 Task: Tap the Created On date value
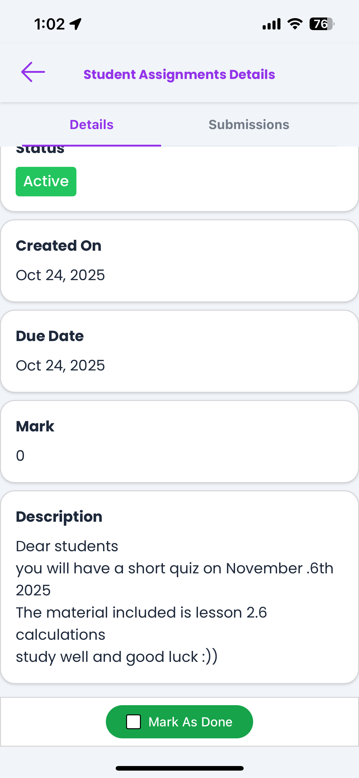pyautogui.click(x=60, y=275)
